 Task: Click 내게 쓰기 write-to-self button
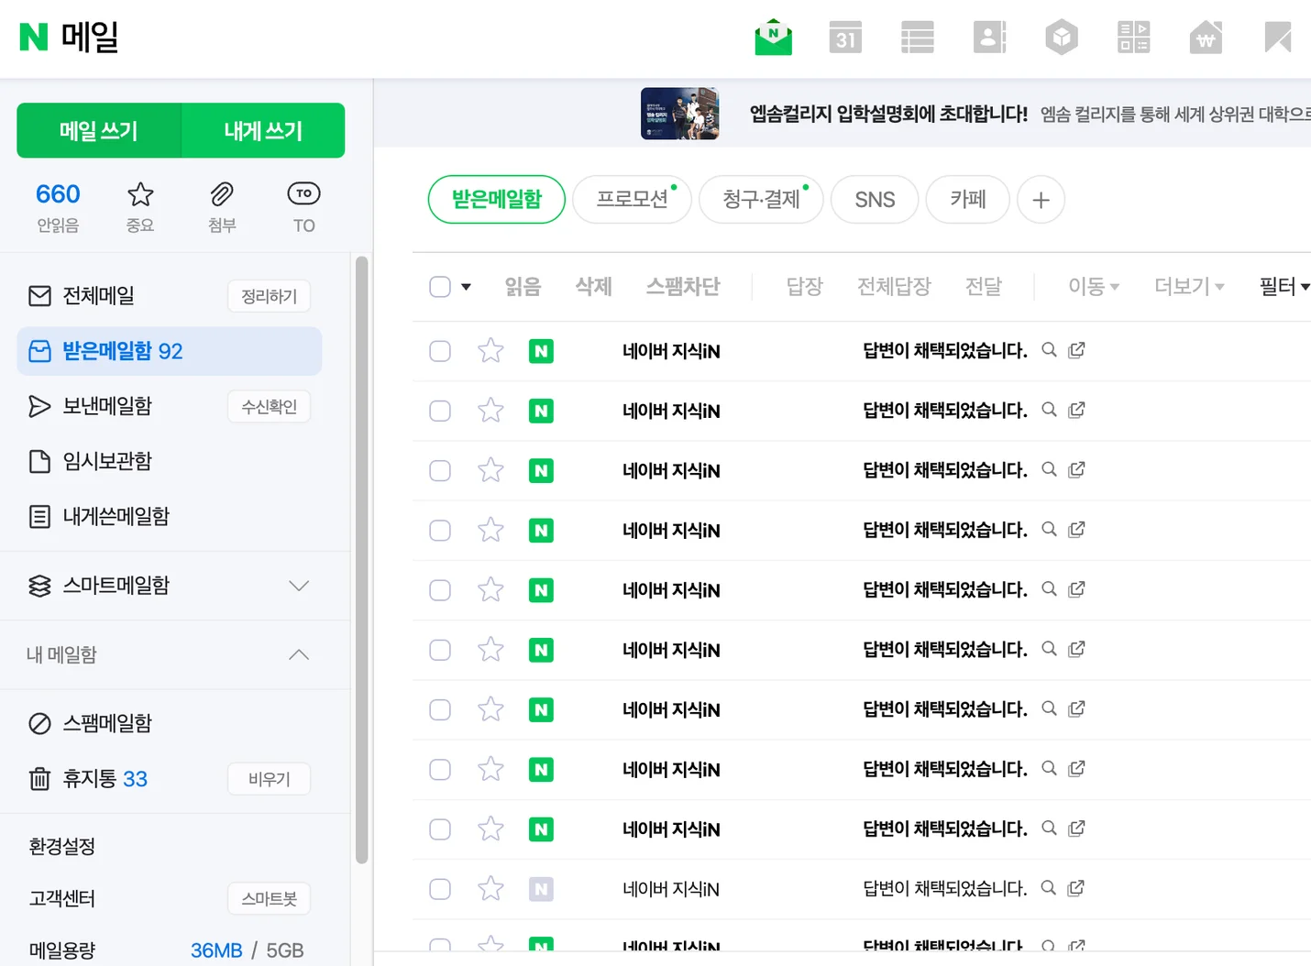point(263,130)
